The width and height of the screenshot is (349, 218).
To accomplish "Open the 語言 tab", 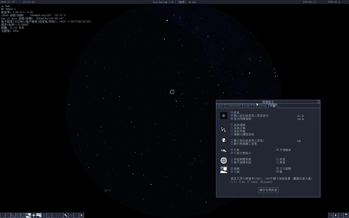I will coord(221,106).
